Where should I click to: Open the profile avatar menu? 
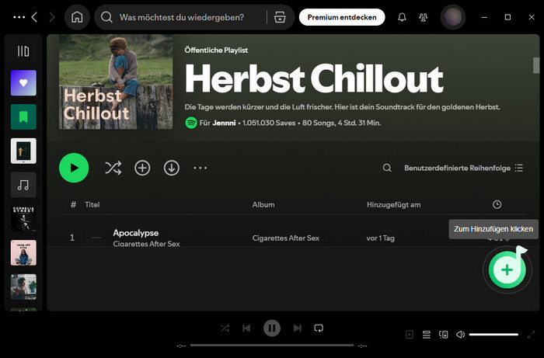click(453, 17)
